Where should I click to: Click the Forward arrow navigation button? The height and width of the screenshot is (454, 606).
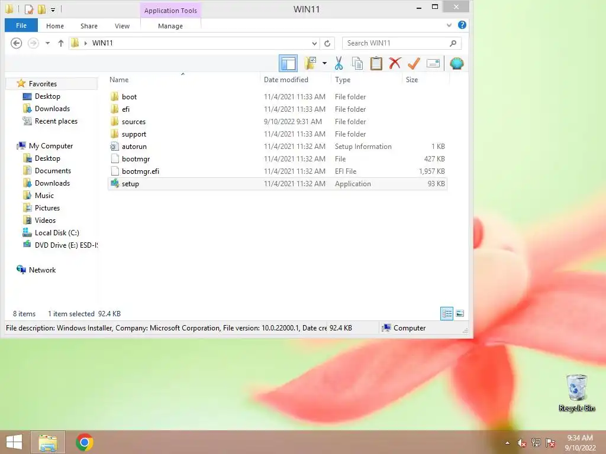(33, 43)
